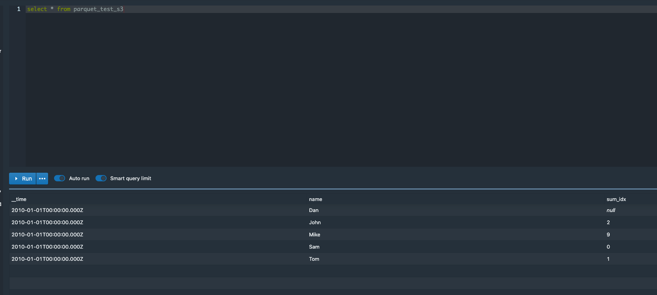Viewport: 657px width, 295px height.
Task: Select the name cell 'John'
Action: [x=315, y=223]
